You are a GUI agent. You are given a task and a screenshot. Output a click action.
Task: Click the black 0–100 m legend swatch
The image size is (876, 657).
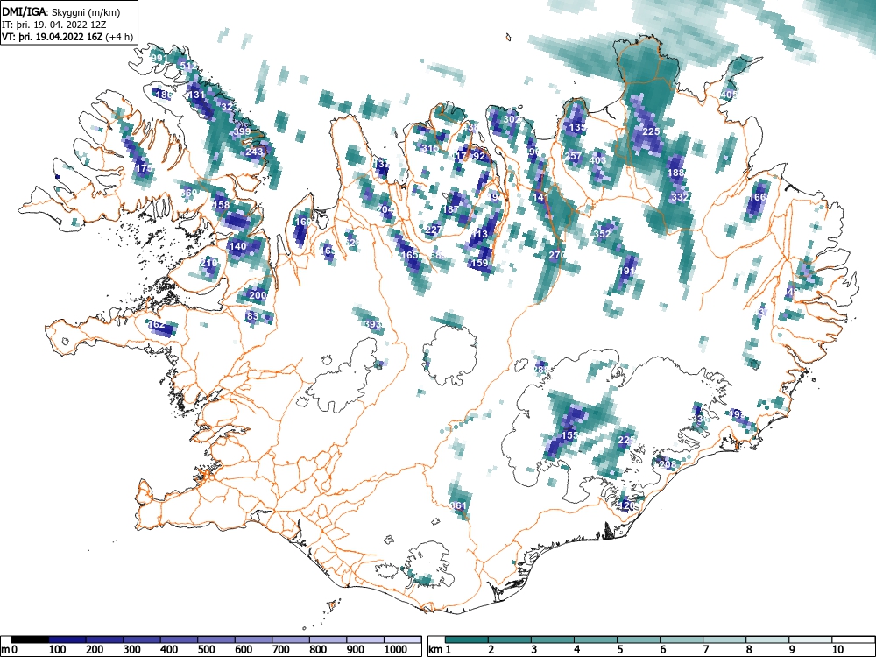point(30,639)
